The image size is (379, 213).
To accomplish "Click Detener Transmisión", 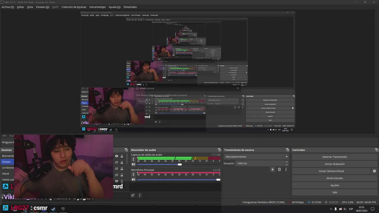I will click(335, 157).
